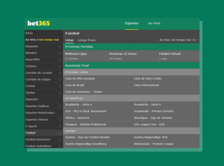
Task: Click the bet365 logo
Action: pos(39,23)
